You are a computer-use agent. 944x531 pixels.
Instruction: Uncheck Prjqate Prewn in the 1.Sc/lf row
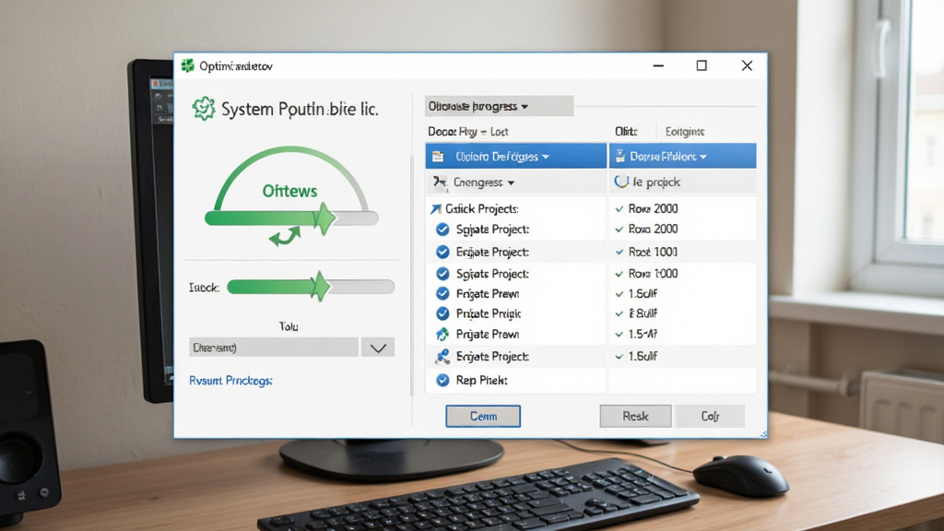click(442, 294)
